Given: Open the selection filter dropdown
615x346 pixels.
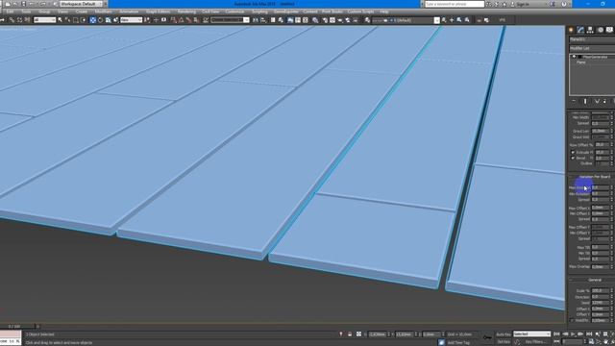Looking at the screenshot, I should pos(45,20).
